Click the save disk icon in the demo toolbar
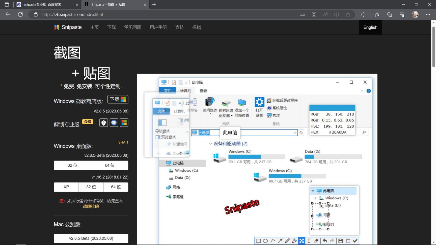Viewport: 436px width, 245px height. [341, 241]
